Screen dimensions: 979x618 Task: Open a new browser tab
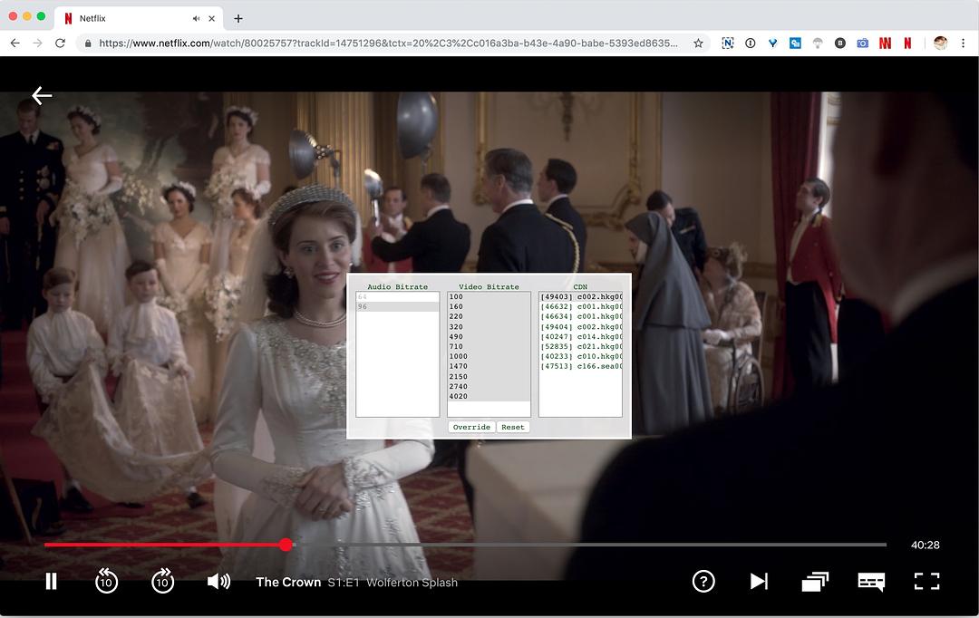(237, 19)
